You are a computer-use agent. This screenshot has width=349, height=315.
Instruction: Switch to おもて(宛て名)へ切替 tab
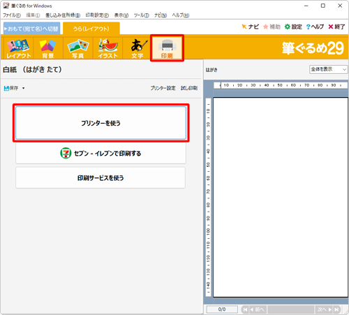point(32,29)
